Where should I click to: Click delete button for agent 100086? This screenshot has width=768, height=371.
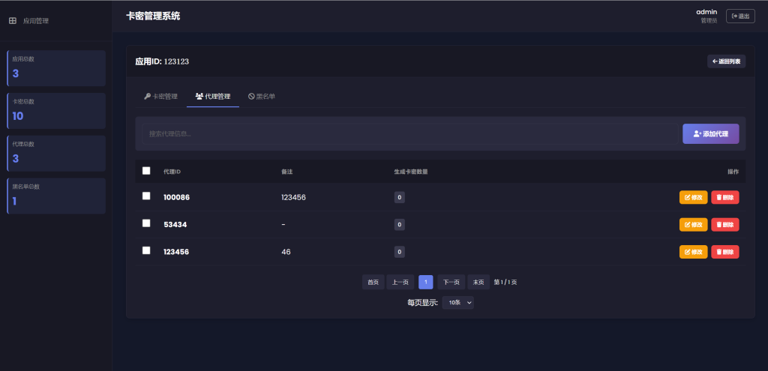(724, 197)
